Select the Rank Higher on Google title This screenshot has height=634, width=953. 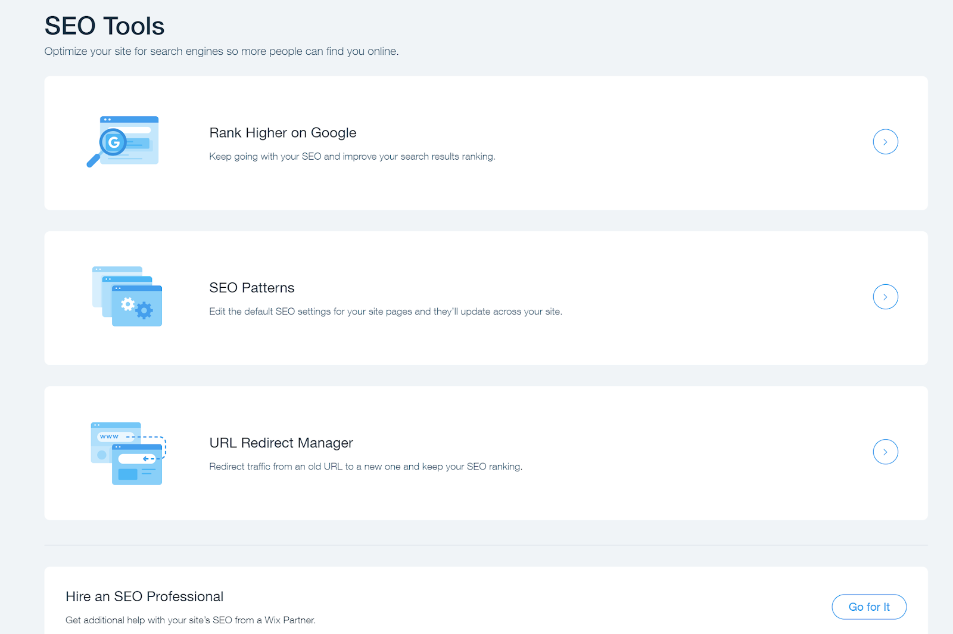coord(282,133)
